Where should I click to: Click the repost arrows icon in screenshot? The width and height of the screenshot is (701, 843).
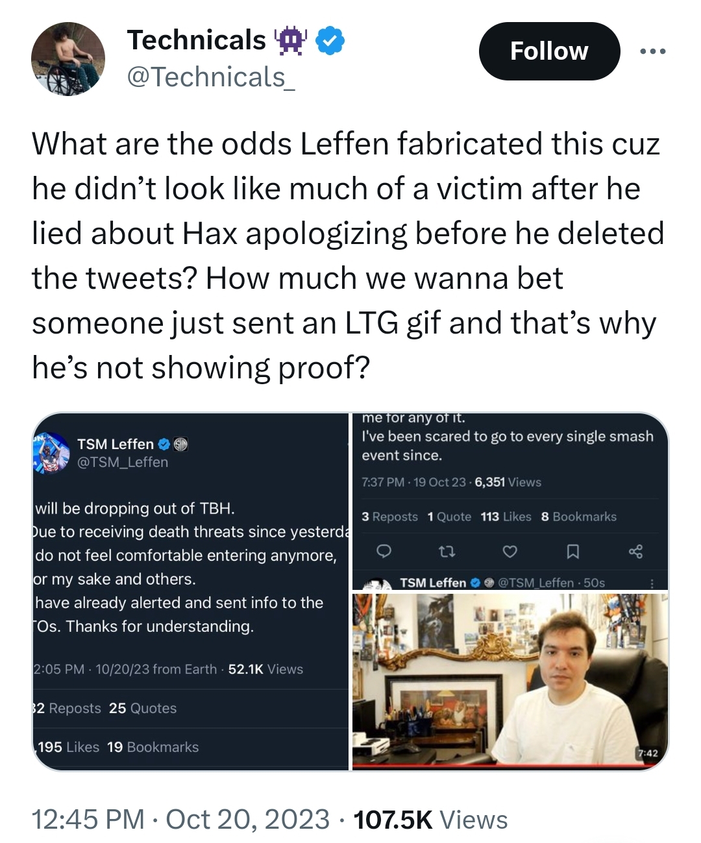[x=447, y=552]
